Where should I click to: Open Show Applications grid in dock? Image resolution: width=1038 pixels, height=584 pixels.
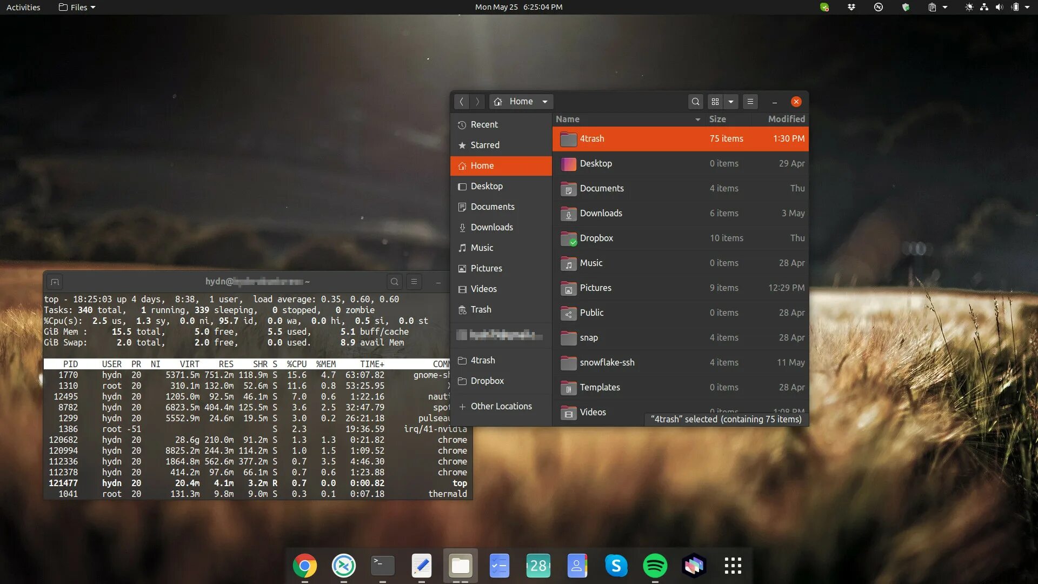(x=733, y=566)
